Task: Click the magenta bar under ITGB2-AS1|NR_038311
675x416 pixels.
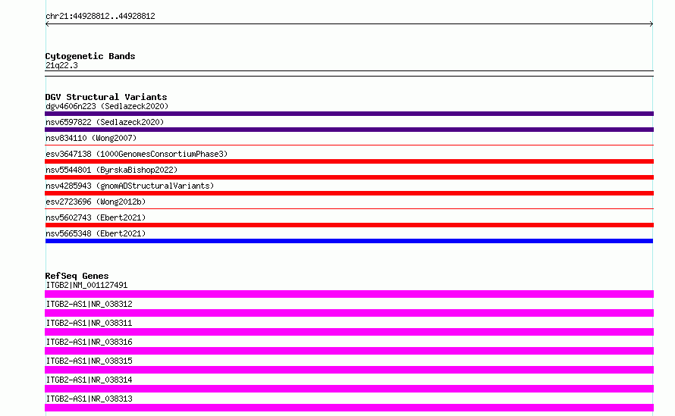Action: 349,332
